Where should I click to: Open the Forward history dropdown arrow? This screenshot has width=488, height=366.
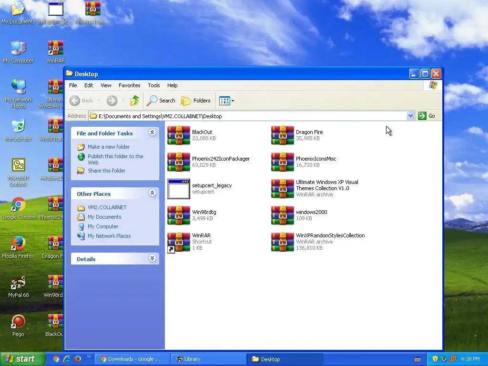click(x=123, y=101)
